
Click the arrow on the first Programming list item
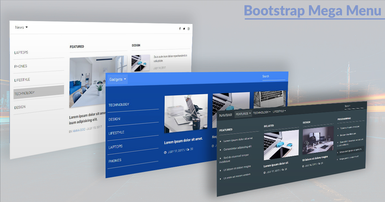(338, 129)
